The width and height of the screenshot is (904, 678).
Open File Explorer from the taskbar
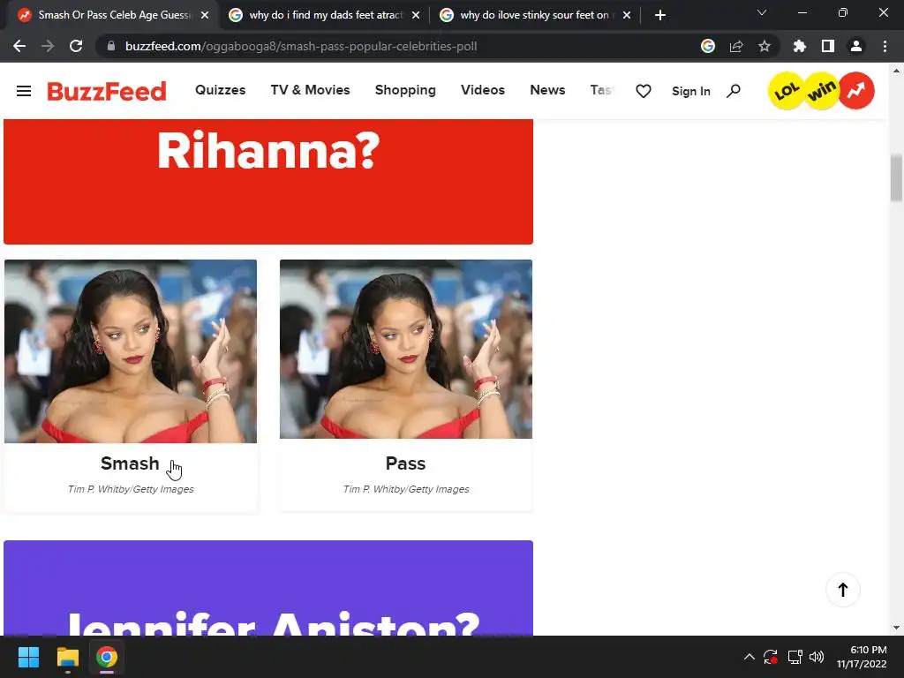tap(67, 657)
